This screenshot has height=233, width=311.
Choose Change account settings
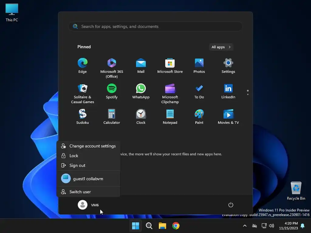pos(88,146)
